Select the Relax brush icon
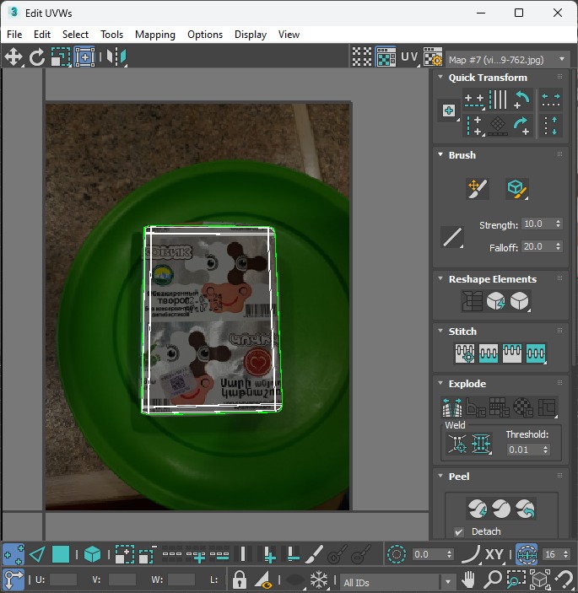This screenshot has height=593, width=578. pyautogui.click(x=517, y=189)
